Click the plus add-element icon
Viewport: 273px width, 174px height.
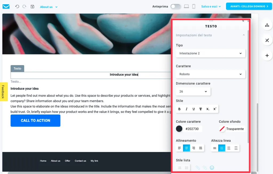[x=267, y=56]
